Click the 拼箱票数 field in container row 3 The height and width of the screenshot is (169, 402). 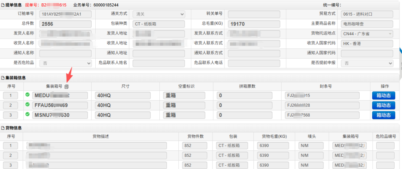coord(244,115)
